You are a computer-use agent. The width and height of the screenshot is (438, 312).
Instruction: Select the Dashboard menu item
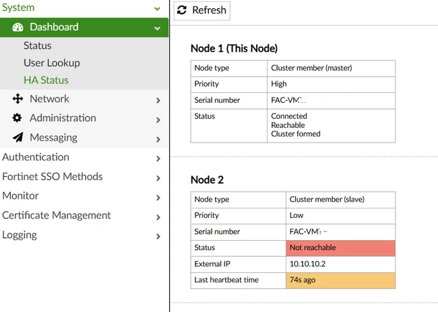pyautogui.click(x=84, y=28)
